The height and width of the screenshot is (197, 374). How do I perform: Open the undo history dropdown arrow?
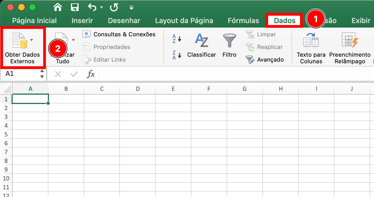101,7
